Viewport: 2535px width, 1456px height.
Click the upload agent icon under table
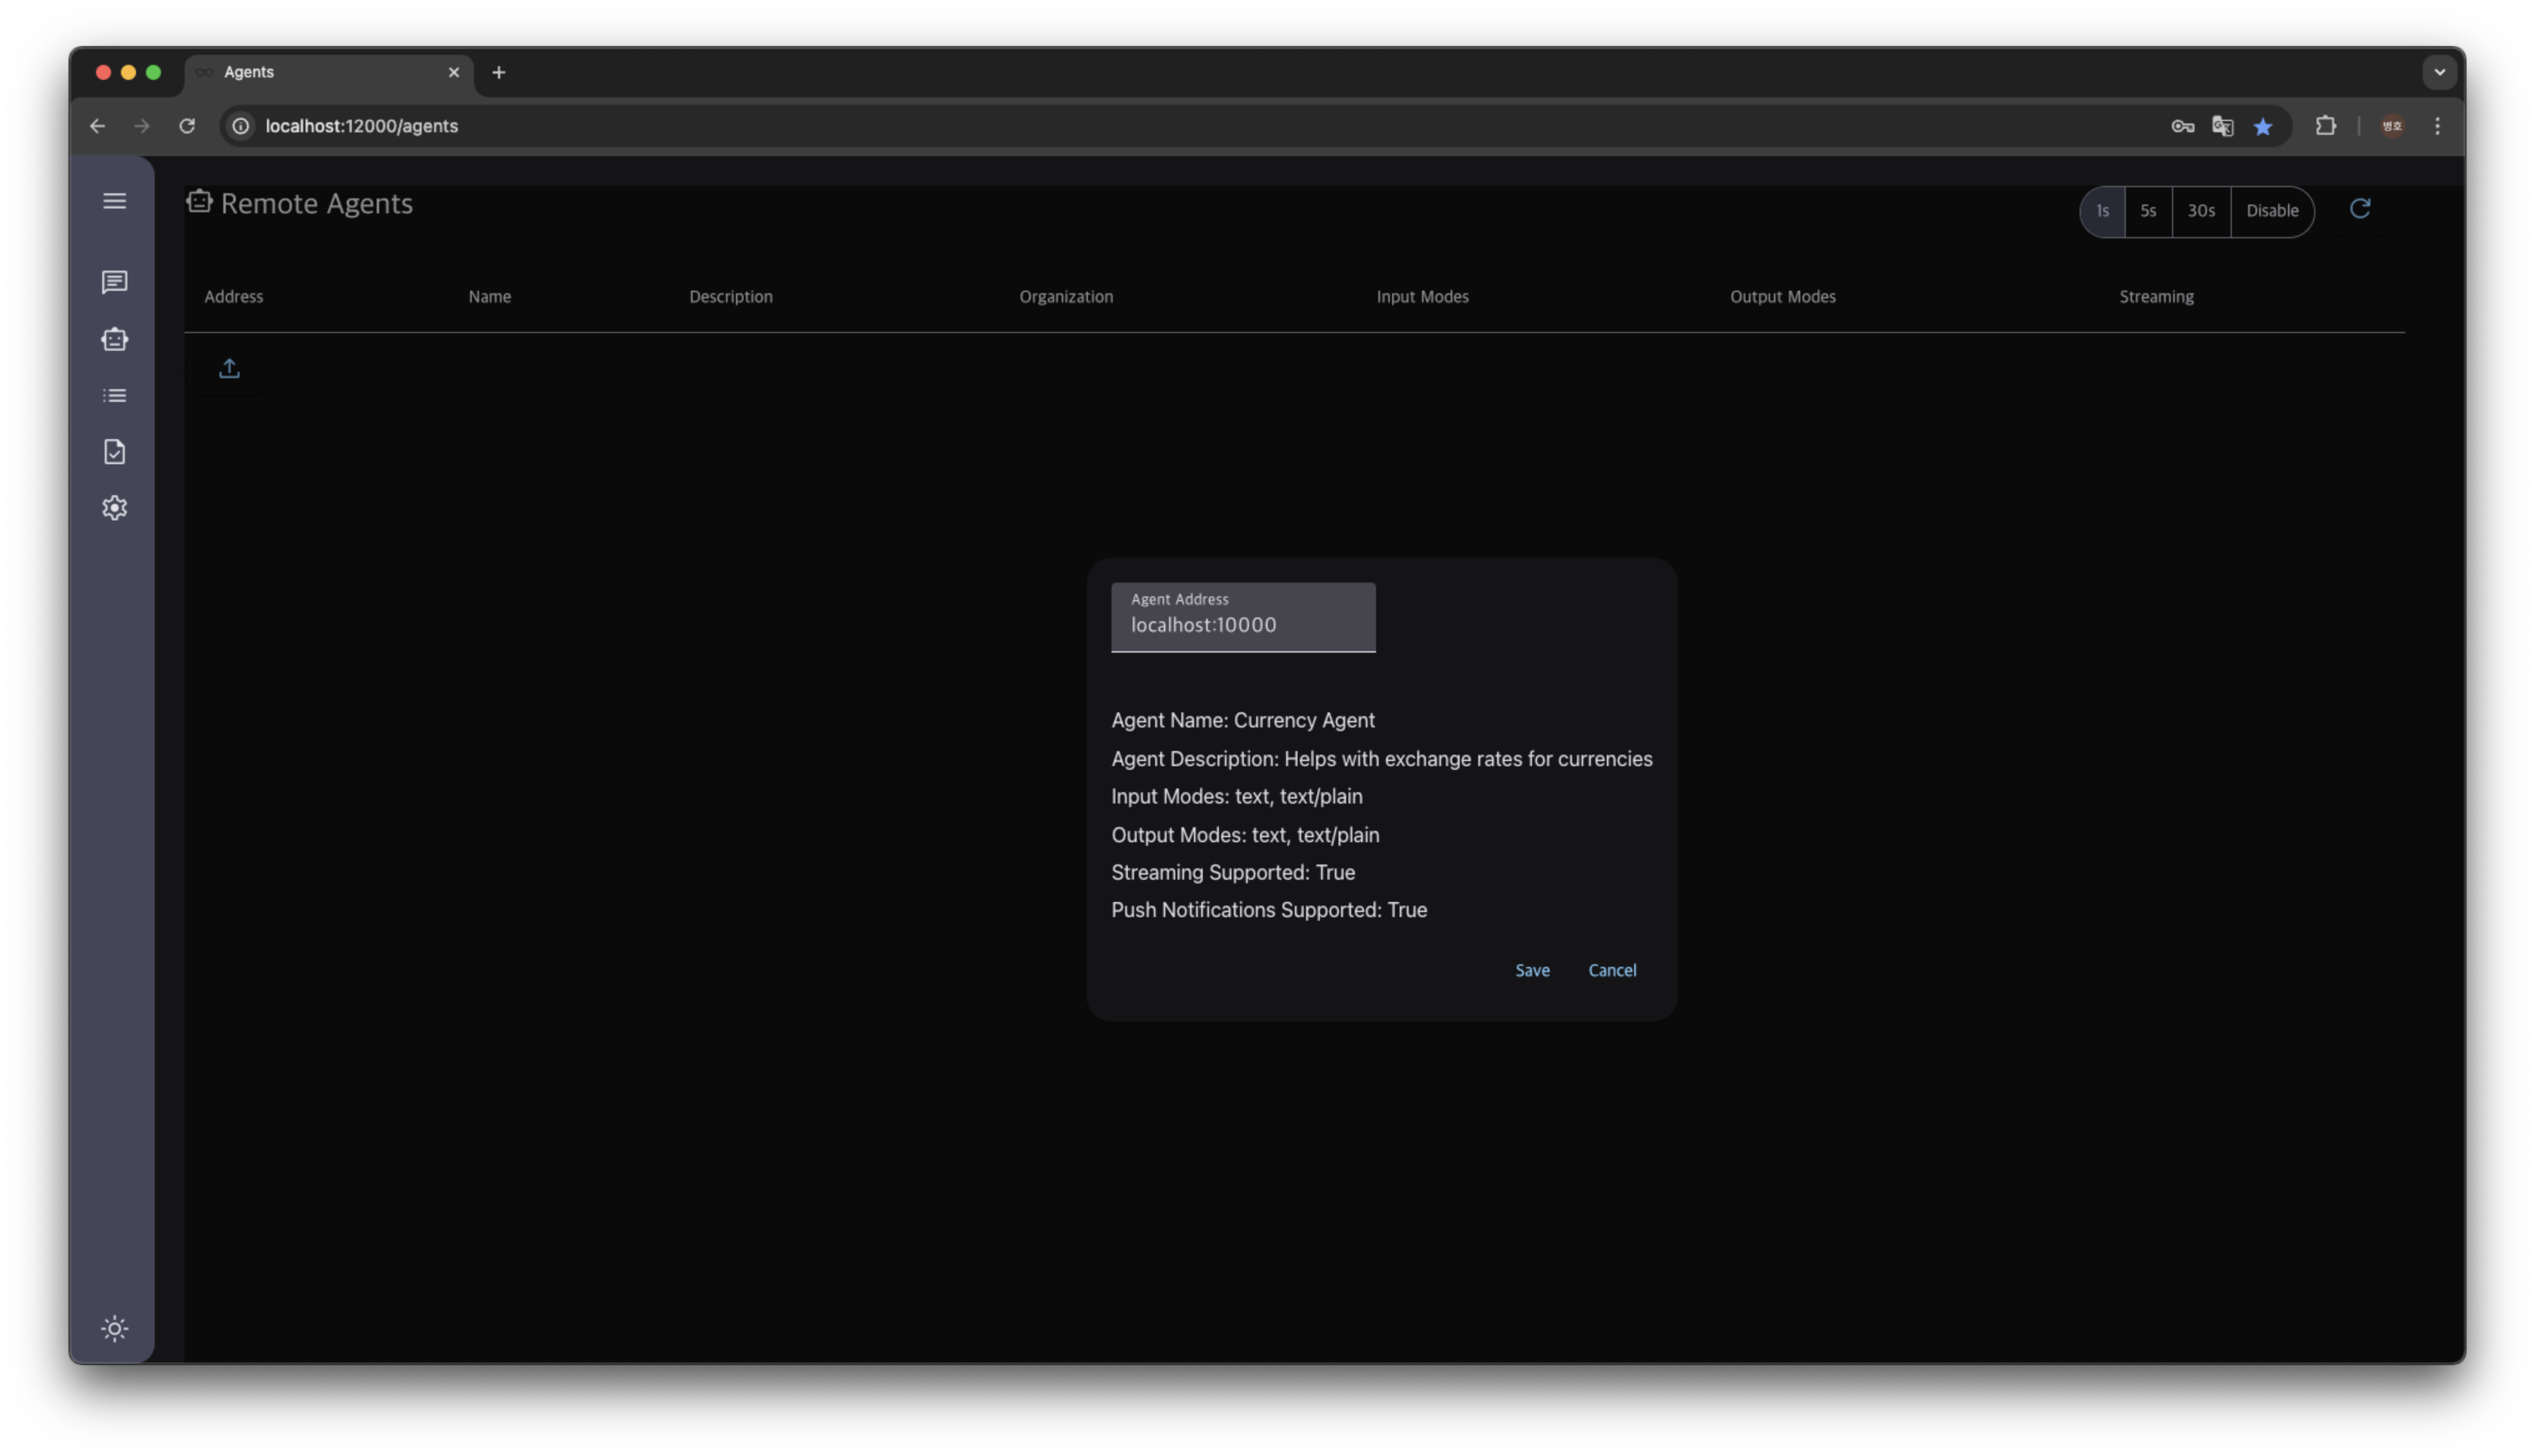click(x=229, y=369)
